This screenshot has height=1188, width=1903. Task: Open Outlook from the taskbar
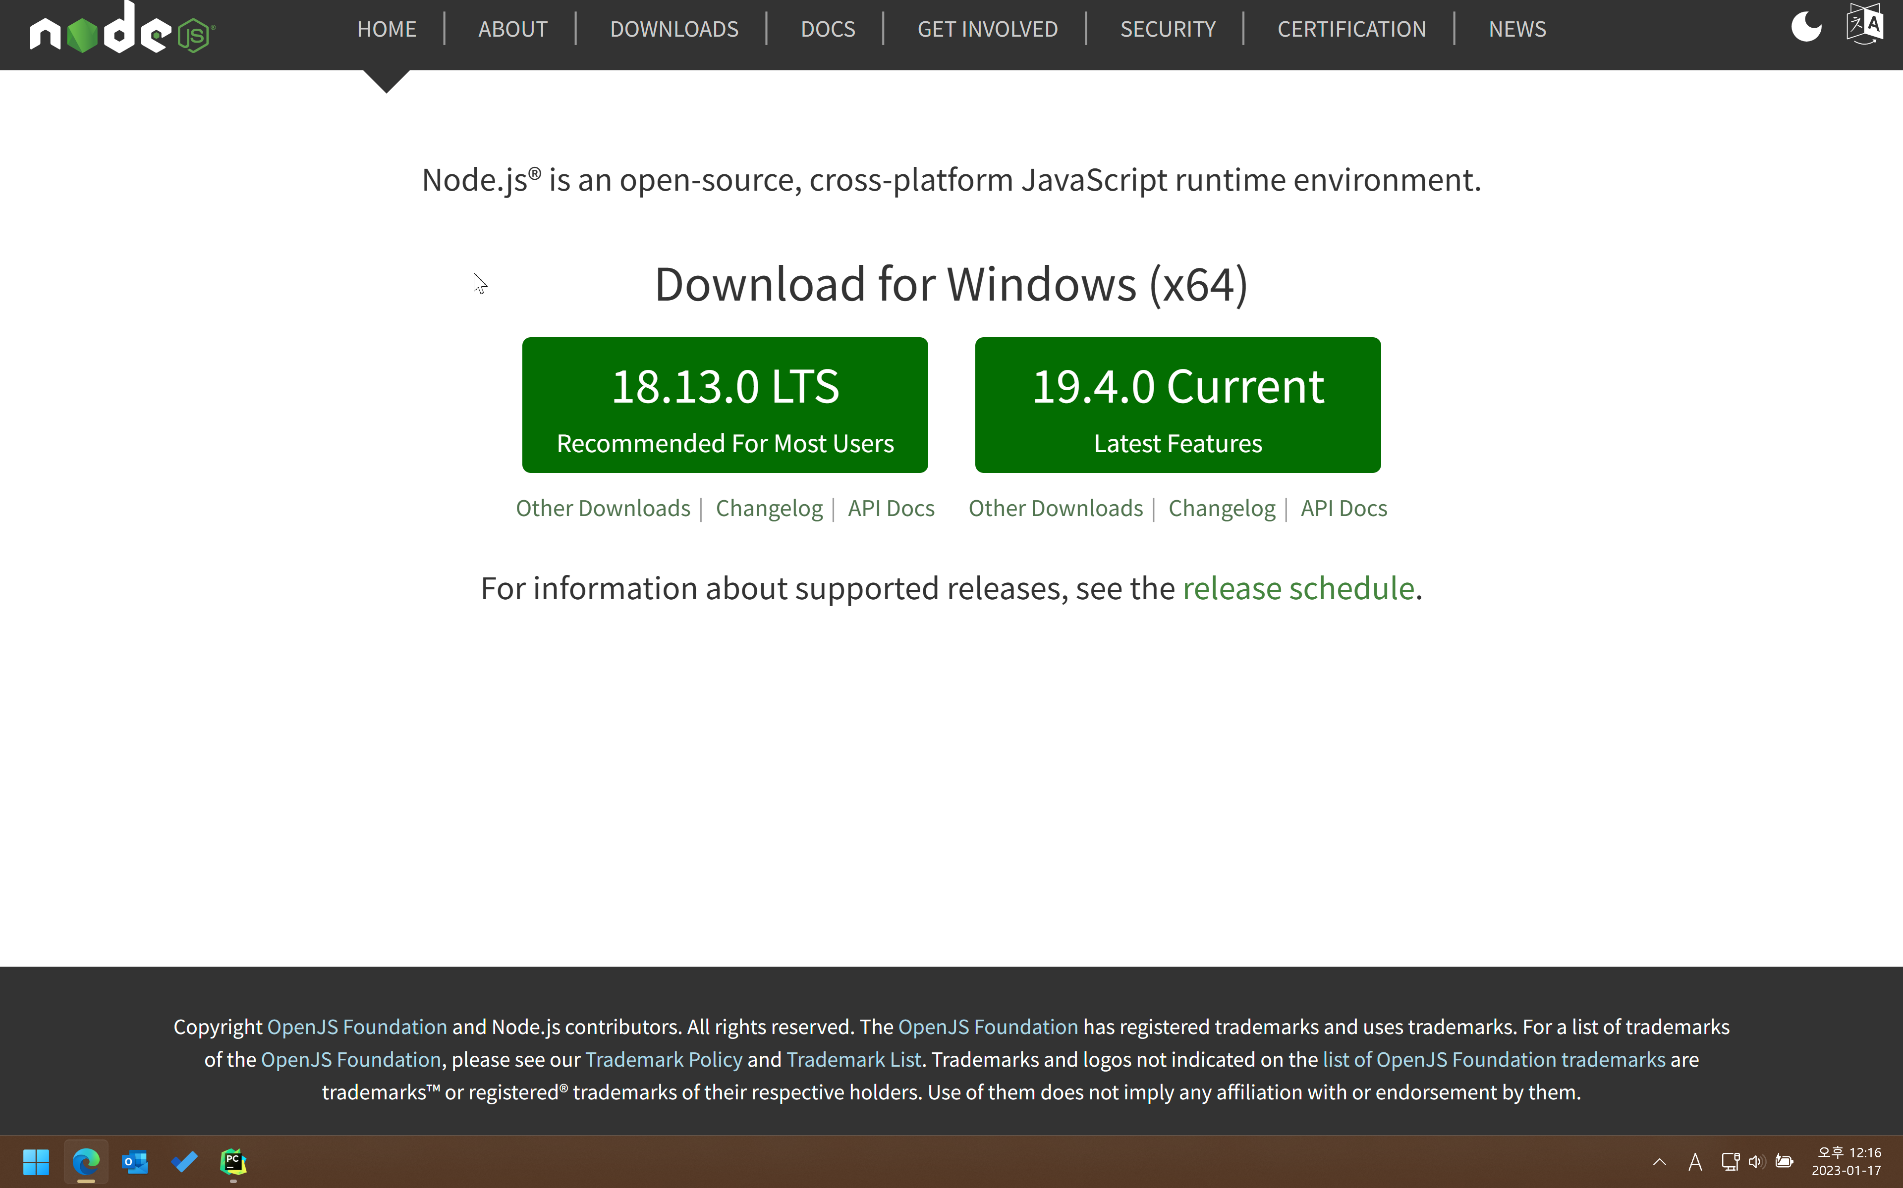click(x=135, y=1161)
